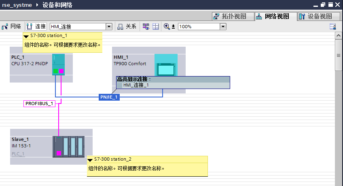Click the vertical scrollbar thumb

click(339, 55)
